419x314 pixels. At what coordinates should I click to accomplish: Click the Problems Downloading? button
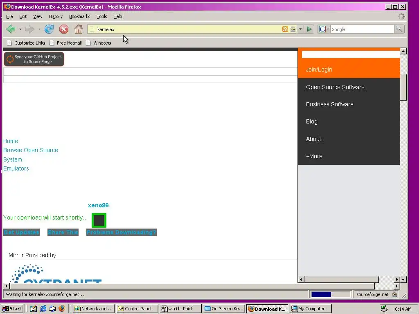[121, 232]
